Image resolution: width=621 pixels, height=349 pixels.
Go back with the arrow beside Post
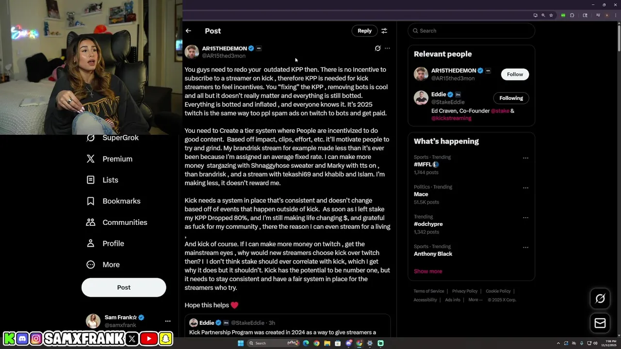tap(188, 31)
